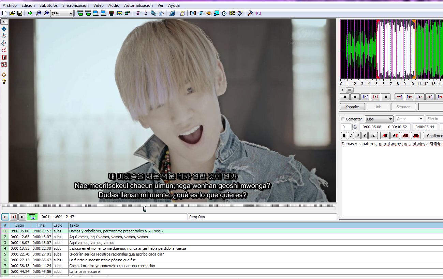This screenshot has width=443, height=279.
Task: Open Options with the hammer icon
Action: click(x=251, y=13)
